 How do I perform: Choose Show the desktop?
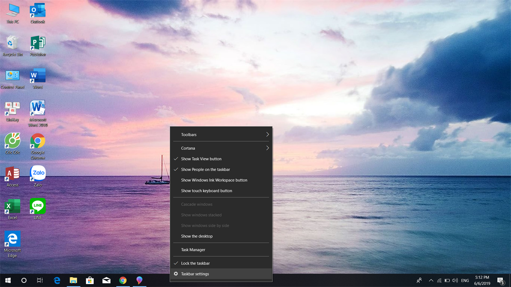pyautogui.click(x=221, y=236)
